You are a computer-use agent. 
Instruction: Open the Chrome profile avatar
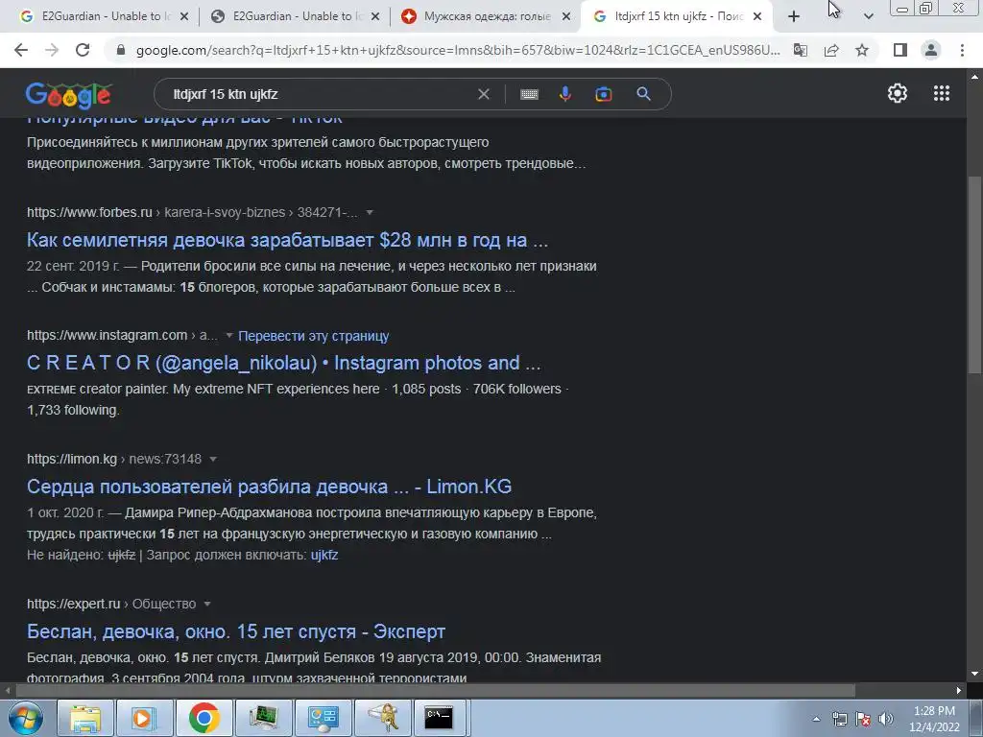click(931, 50)
